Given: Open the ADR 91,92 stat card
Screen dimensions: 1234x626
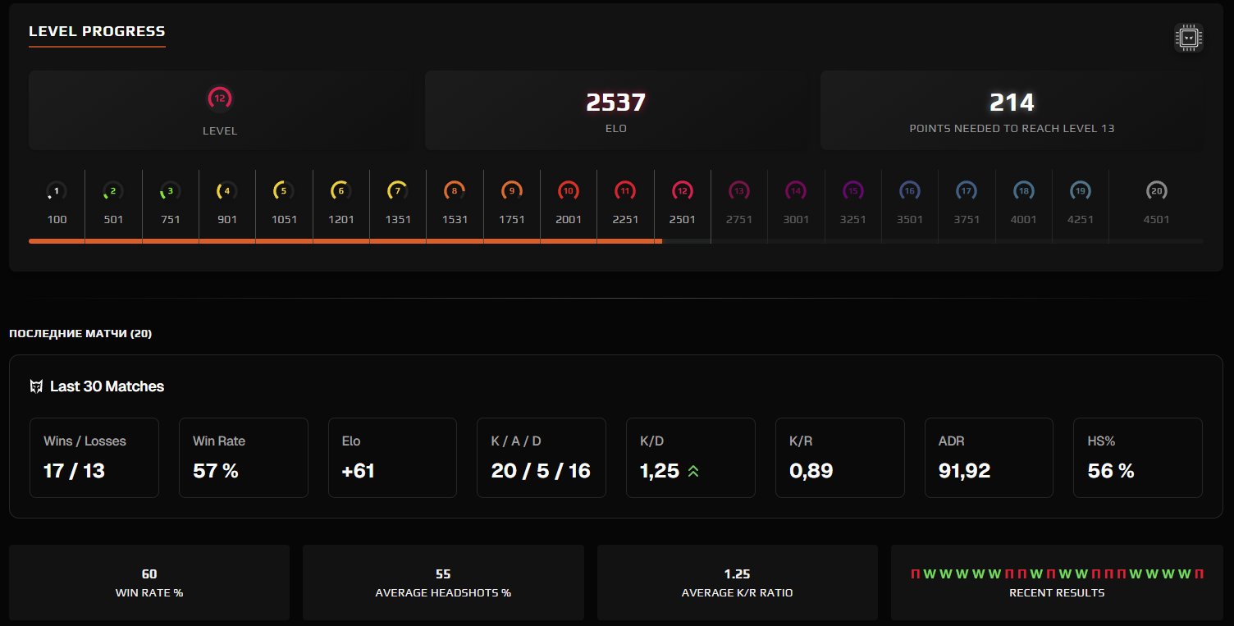Looking at the screenshot, I should 989,457.
